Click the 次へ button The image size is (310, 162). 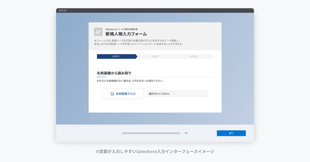point(231,133)
